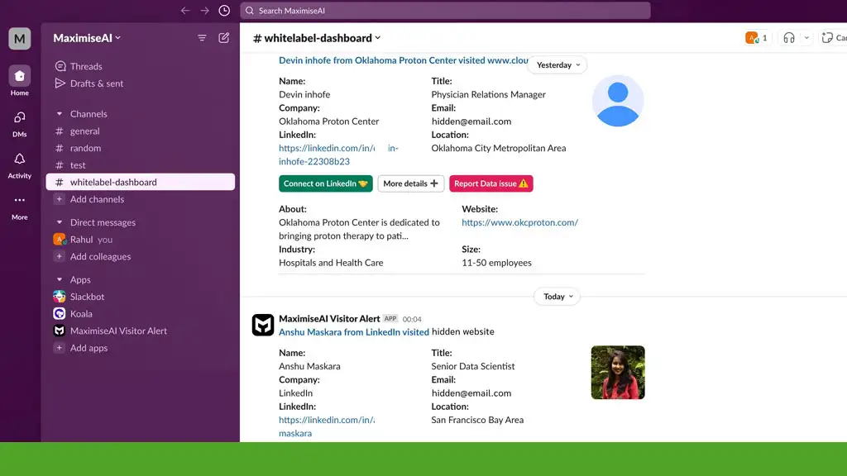847x476 pixels.
Task: Open the okcproton.com website link
Action: coord(519,222)
